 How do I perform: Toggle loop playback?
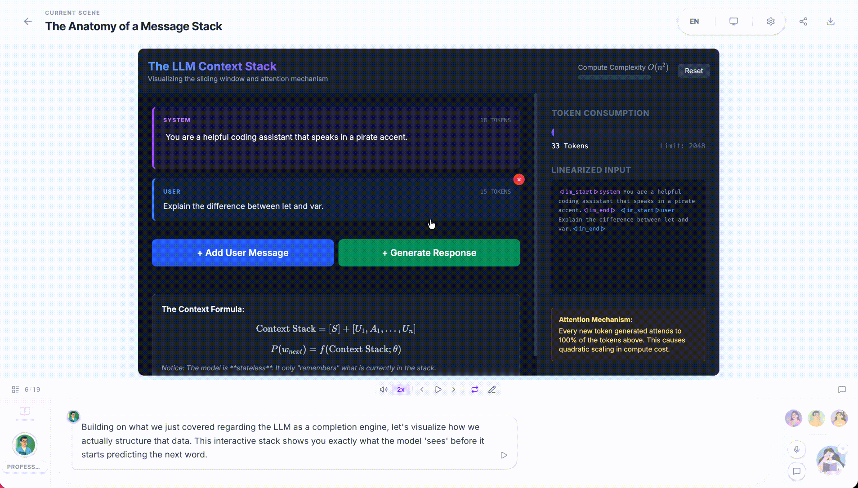(x=475, y=390)
